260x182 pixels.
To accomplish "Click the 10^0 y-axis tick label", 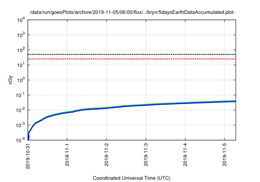I will pos(21,80).
